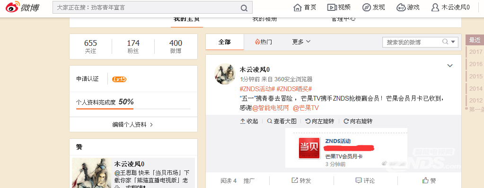Rotate the image left with 向左旋转
This screenshot has width=484, height=188.
click(x=319, y=121)
